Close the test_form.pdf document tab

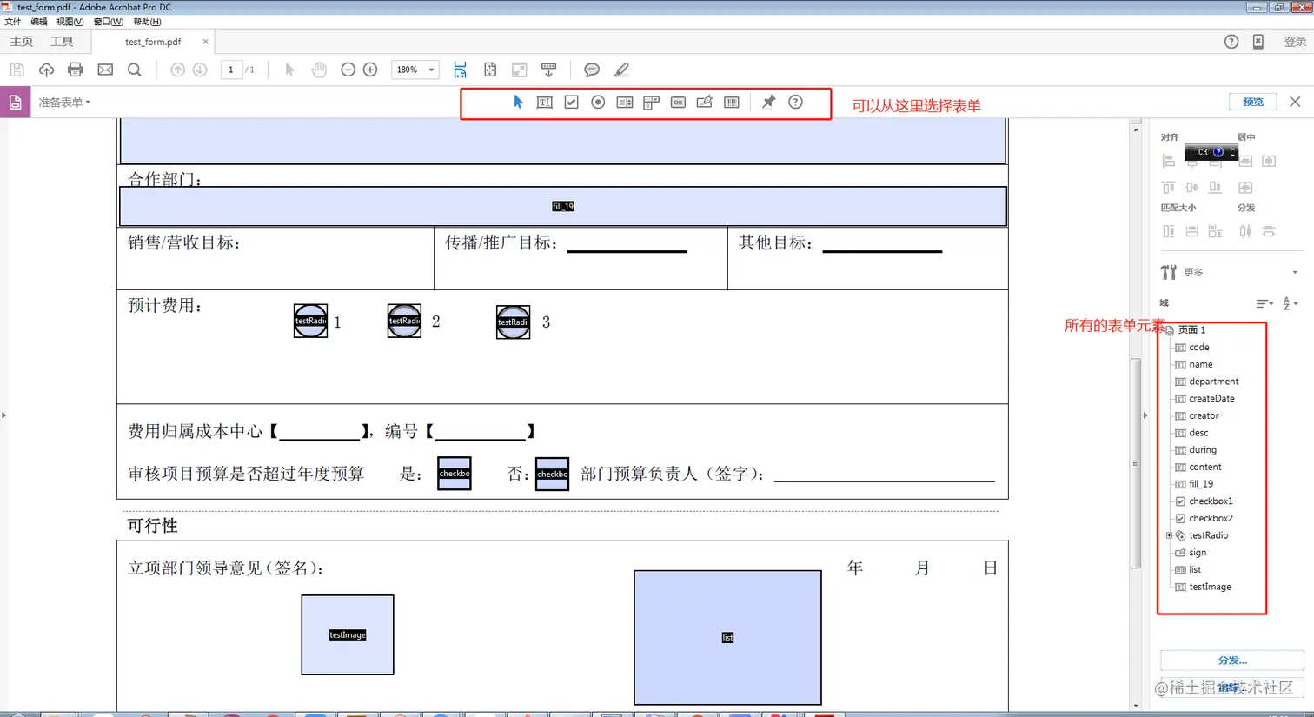pos(205,42)
